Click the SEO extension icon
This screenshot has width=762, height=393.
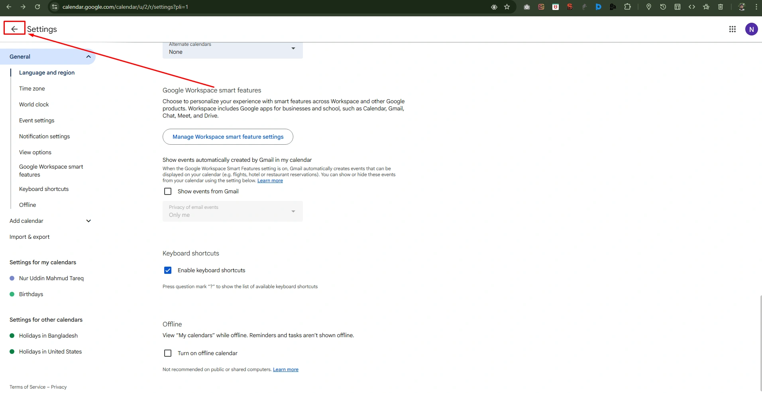point(570,7)
